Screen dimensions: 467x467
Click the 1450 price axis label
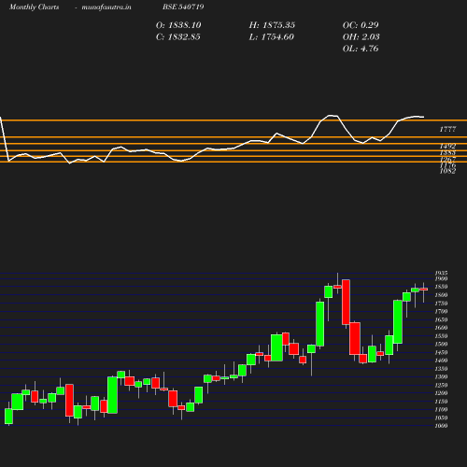pyautogui.click(x=441, y=352)
